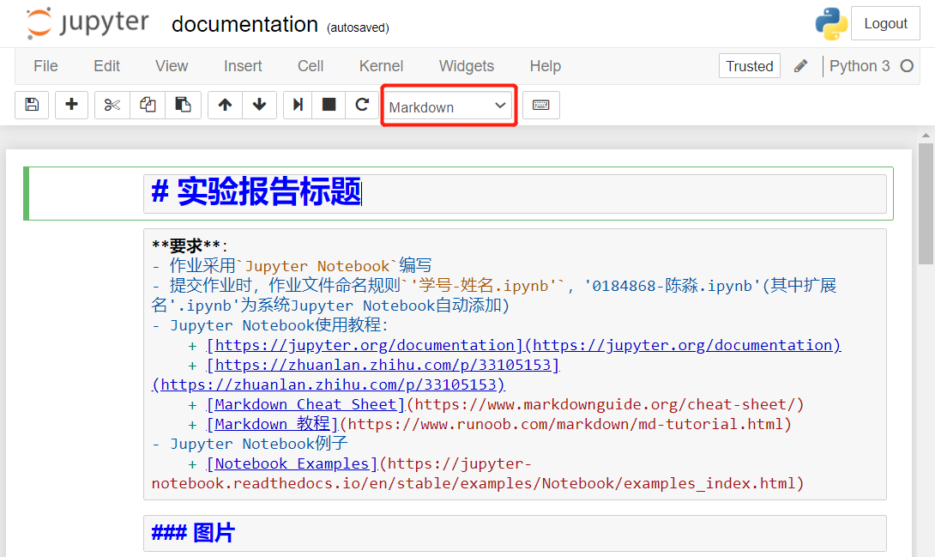The width and height of the screenshot is (935, 557).
Task: Insert a cell below with plus icon
Action: (x=71, y=105)
